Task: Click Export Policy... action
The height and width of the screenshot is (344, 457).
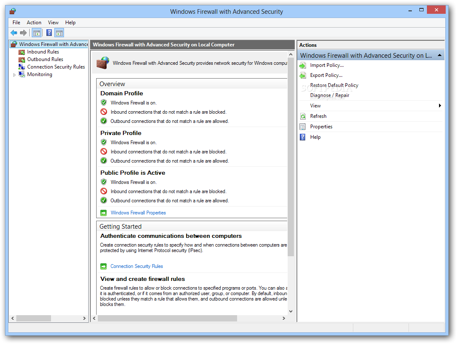Action: pos(327,75)
